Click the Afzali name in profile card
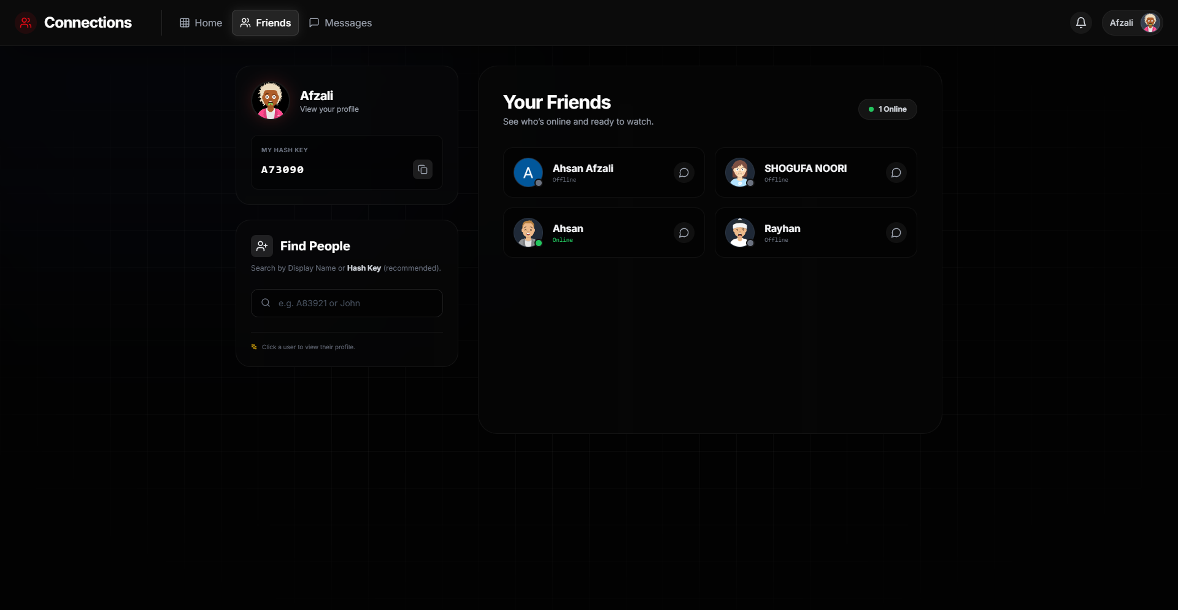The height and width of the screenshot is (610, 1178). coord(317,96)
